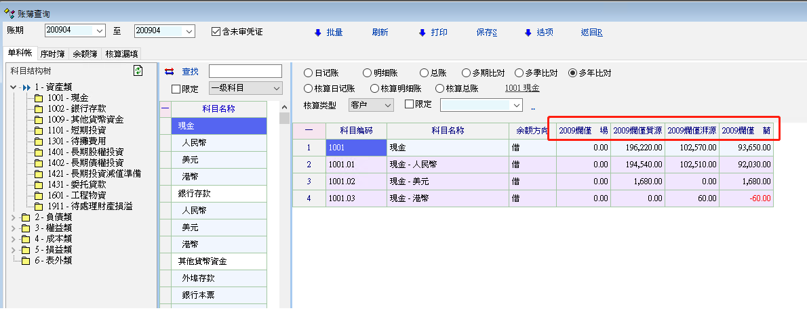This screenshot has height=317, width=807.
Task: Click the refresh icon beside 科目结构树
Action: tap(138, 71)
